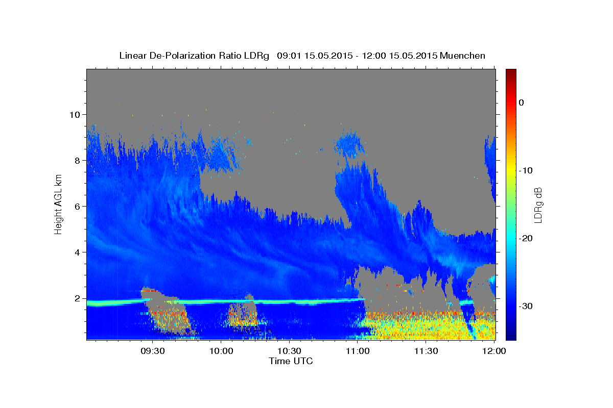The image size is (613, 408).
Task: Click the '10:00' time axis label
Action: click(221, 351)
